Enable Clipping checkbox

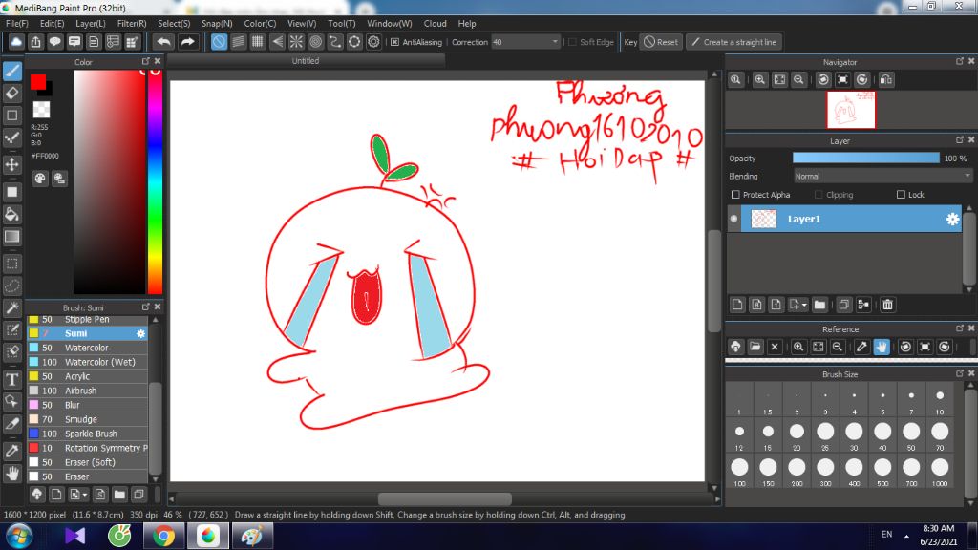[819, 195]
